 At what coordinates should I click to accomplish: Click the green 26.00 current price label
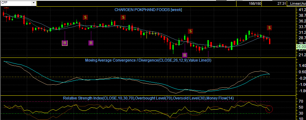tap(301, 47)
